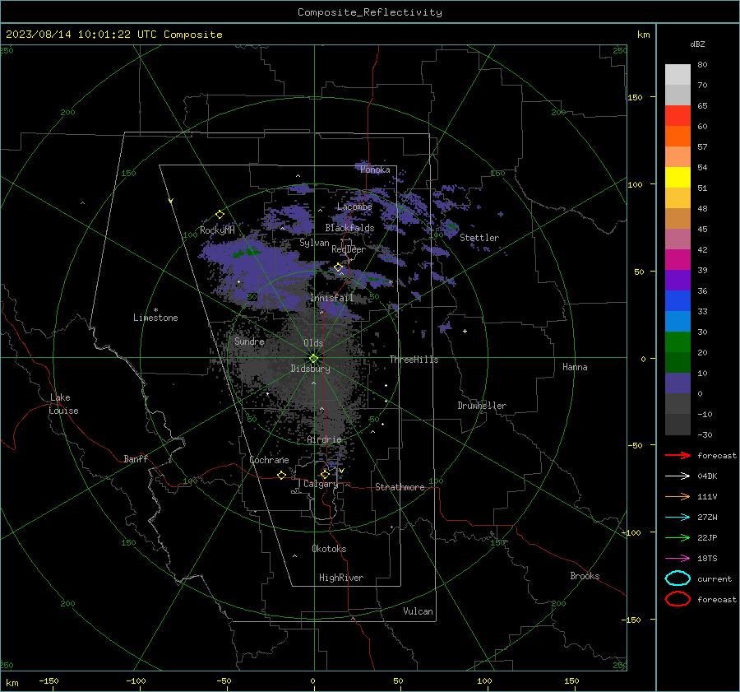Click the Limestone label
The image size is (740, 692).
point(155,318)
